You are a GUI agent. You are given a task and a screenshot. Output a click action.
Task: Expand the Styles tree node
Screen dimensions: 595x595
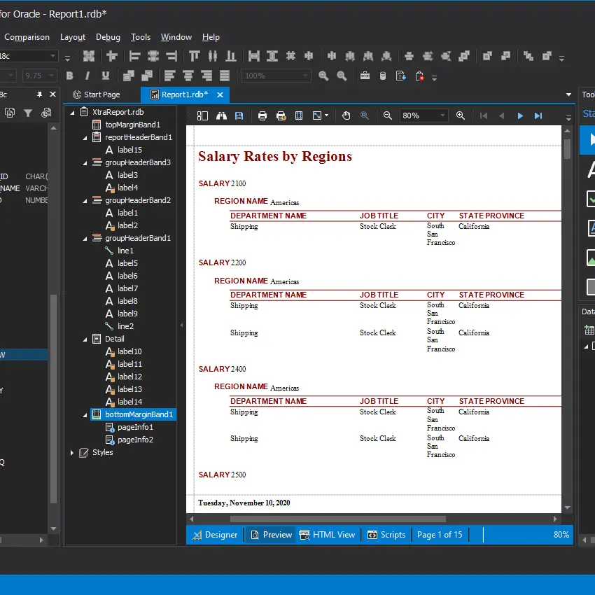[x=72, y=453]
